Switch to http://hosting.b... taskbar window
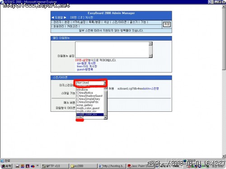 [112, 166]
